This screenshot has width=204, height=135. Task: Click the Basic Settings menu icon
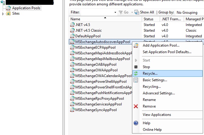[x=136, y=80]
